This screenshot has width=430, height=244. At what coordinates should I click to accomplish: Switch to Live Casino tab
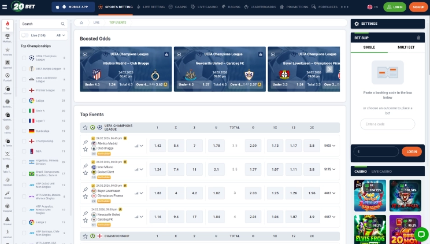click(x=381, y=172)
